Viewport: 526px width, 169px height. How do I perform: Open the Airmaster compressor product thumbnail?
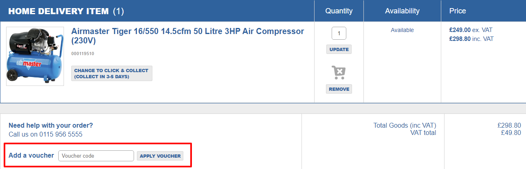(x=35, y=56)
